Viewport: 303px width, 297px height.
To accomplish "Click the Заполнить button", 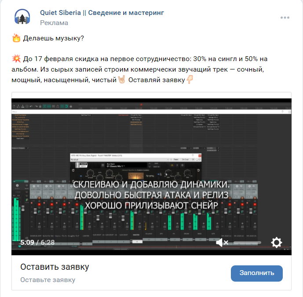I will [257, 273].
